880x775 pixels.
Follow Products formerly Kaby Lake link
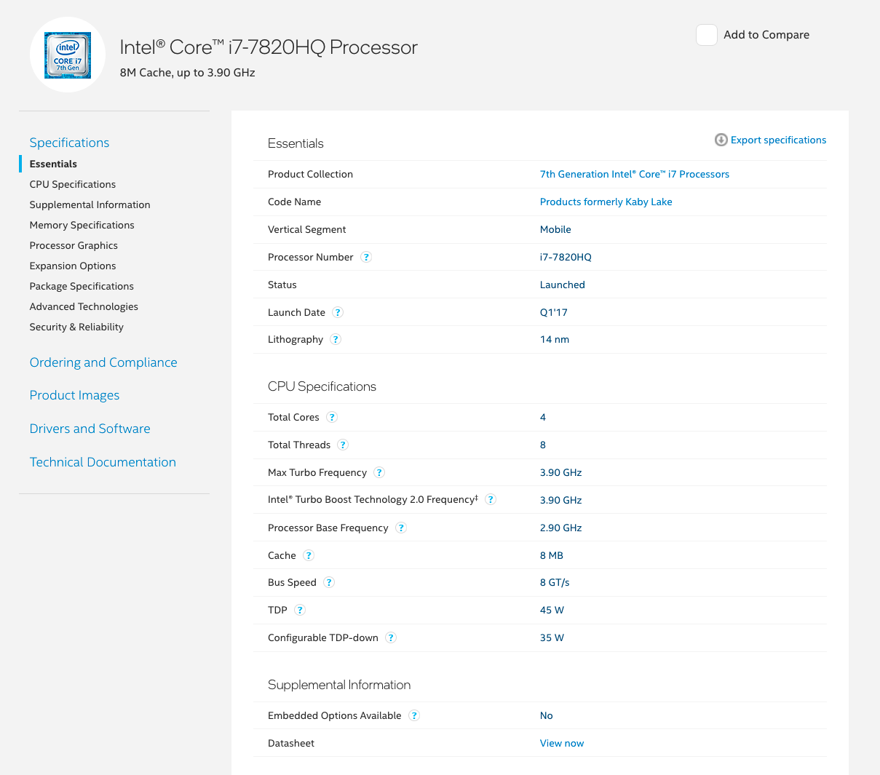point(606,202)
